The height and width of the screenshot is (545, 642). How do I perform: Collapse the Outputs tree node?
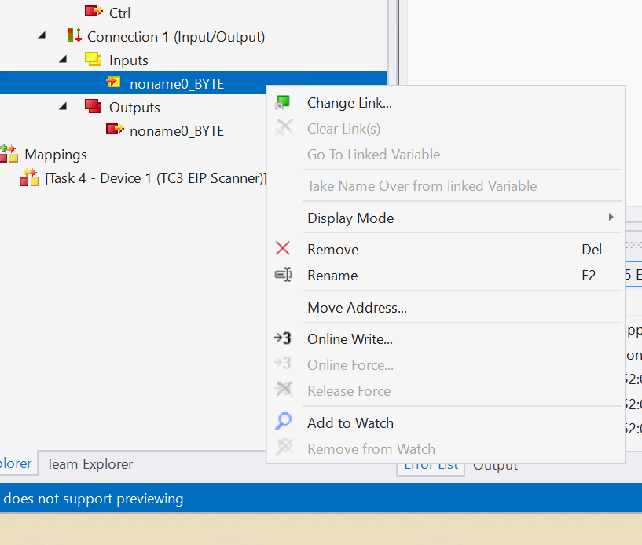click(x=64, y=108)
